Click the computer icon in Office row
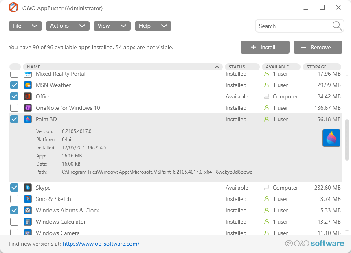The image size is (351, 253). click(x=267, y=96)
